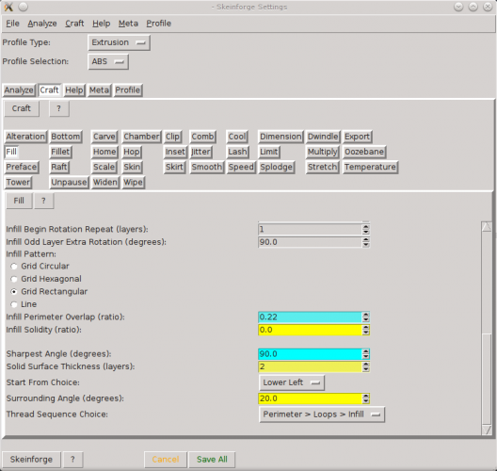Click the vertical scrollbar thumb
Screen dimensions: 497x471
tap(487, 378)
